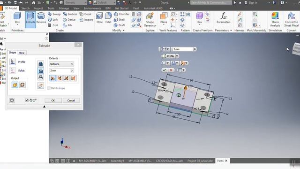Viewport: 300px width, 169px height.
Task: Open Extrude dialog help button
Action: pos(12,100)
